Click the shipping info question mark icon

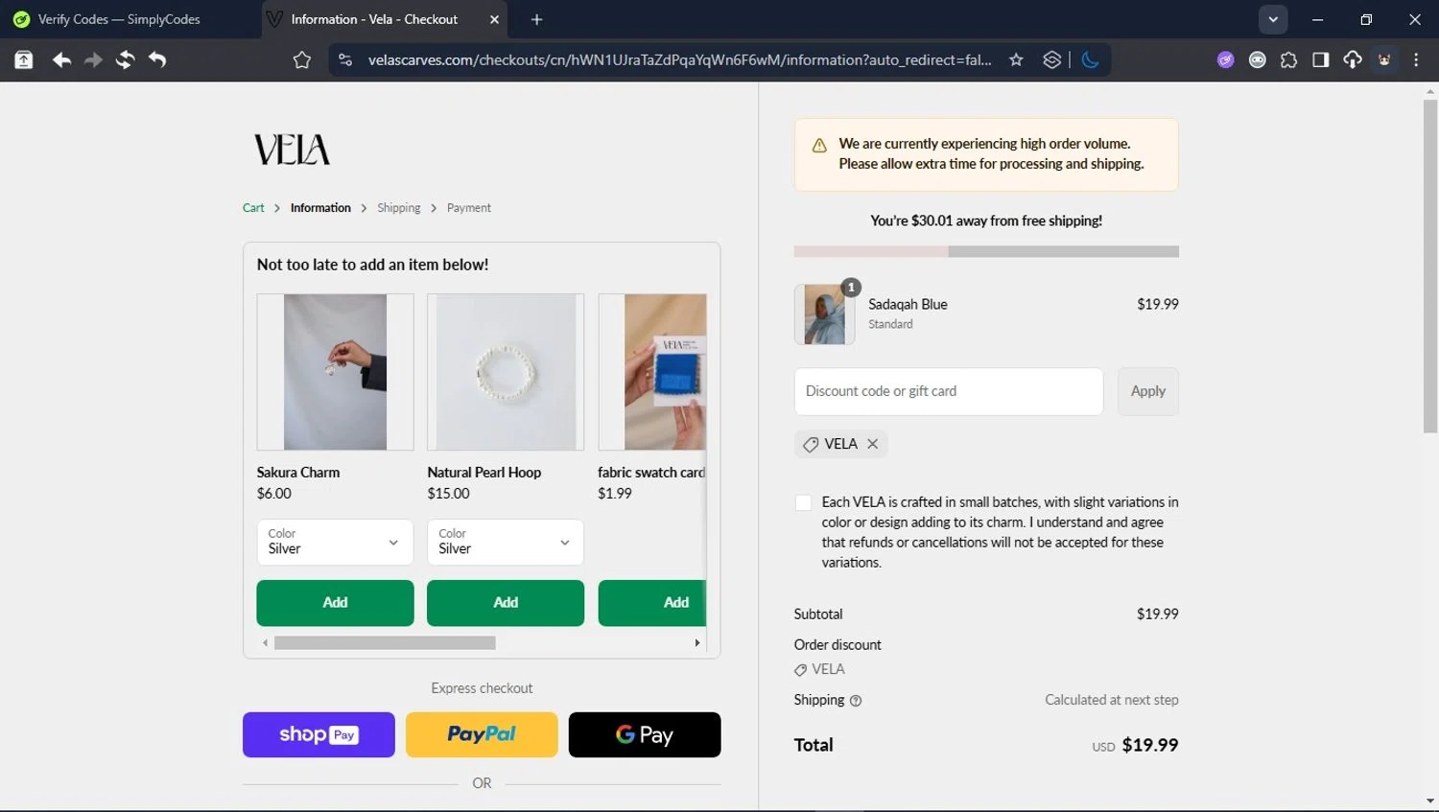coord(856,701)
